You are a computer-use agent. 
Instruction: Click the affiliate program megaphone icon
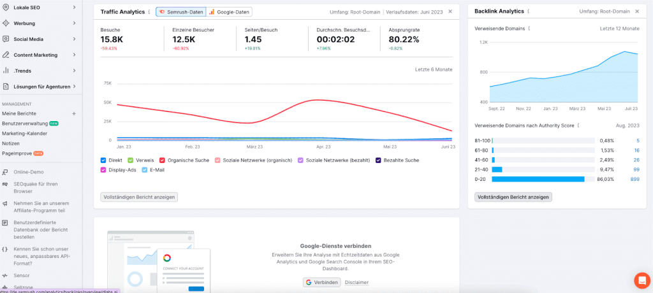5,204
